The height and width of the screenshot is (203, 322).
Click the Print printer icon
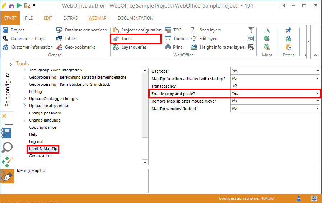click(x=168, y=47)
